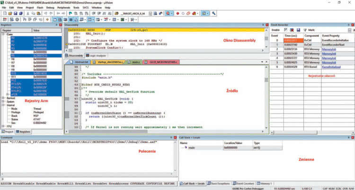
Task: Switch to the Logic Analyzer tab
Action: [x=98, y=56]
